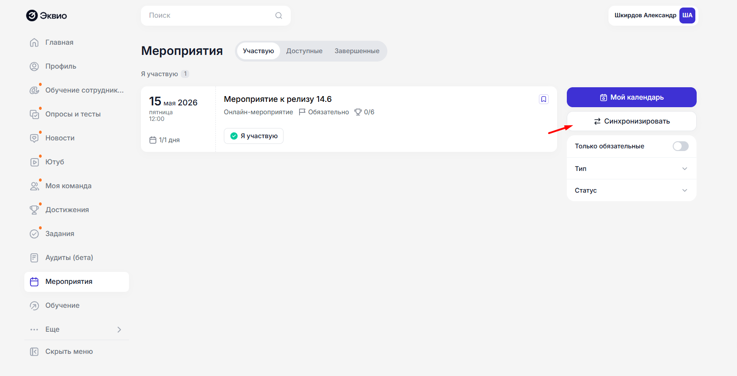This screenshot has width=737, height=376.
Task: Click Скрыть меню to collapse sidebar
Action: (77, 352)
